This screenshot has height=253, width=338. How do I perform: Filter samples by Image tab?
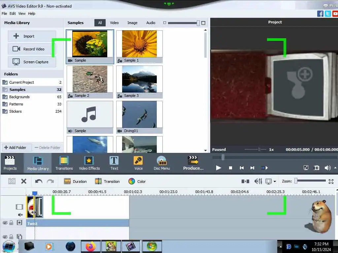click(x=132, y=23)
